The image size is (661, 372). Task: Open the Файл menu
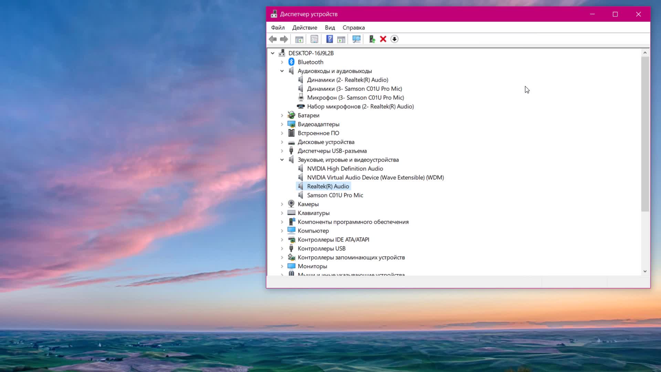[x=277, y=27]
